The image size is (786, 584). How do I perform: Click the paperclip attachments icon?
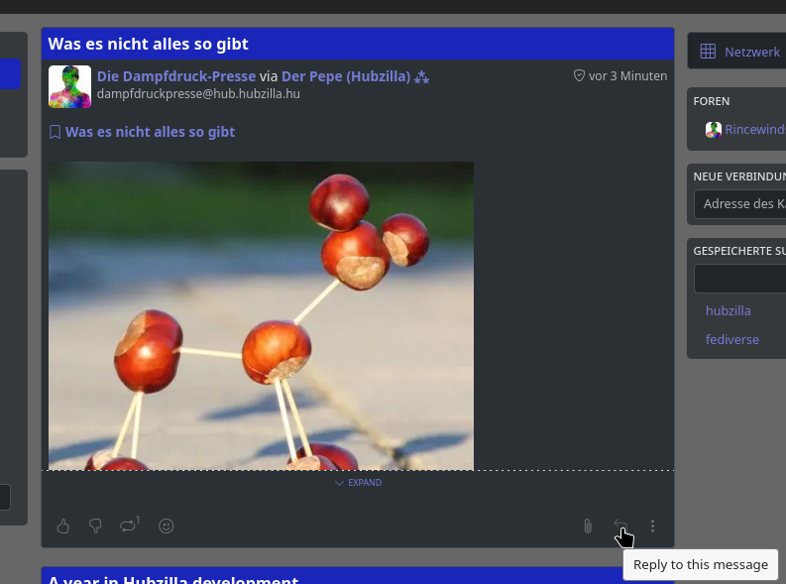(x=587, y=526)
